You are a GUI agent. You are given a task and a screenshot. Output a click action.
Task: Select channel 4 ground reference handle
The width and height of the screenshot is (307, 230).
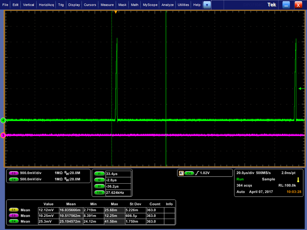[3, 120]
